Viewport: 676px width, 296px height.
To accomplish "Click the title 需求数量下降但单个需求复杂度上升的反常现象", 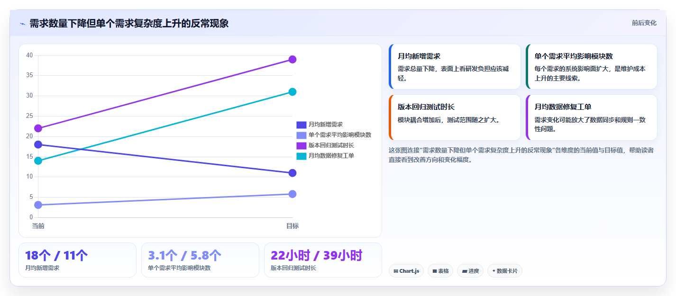I will (x=129, y=23).
